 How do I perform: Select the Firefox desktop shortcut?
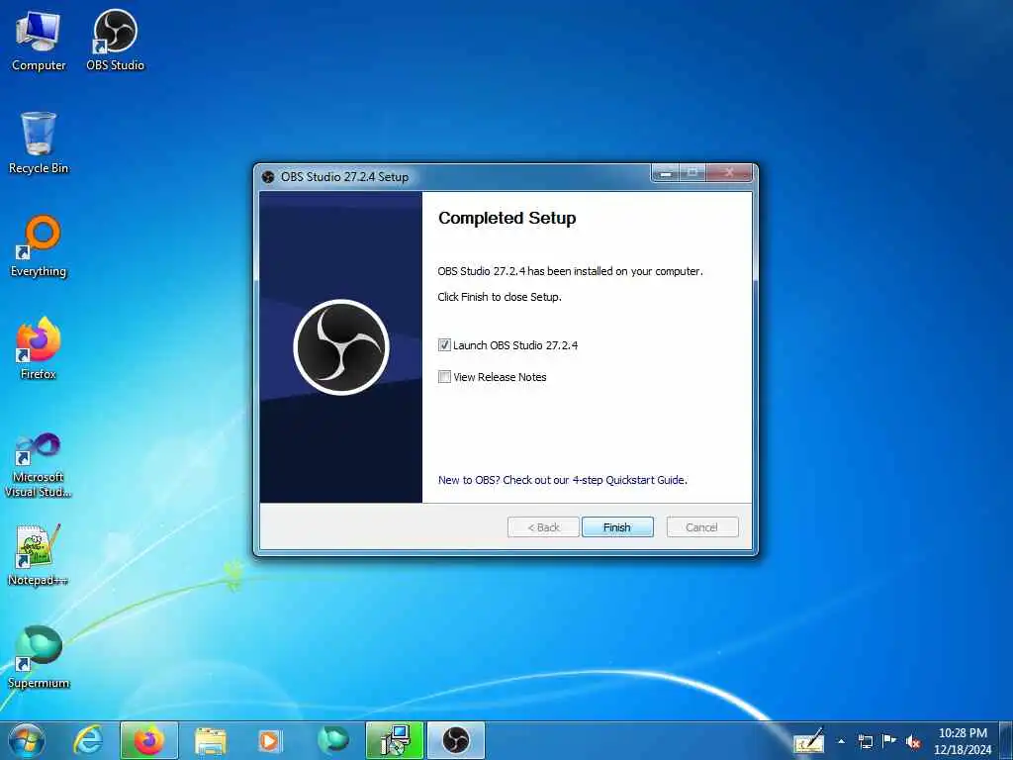click(x=39, y=349)
